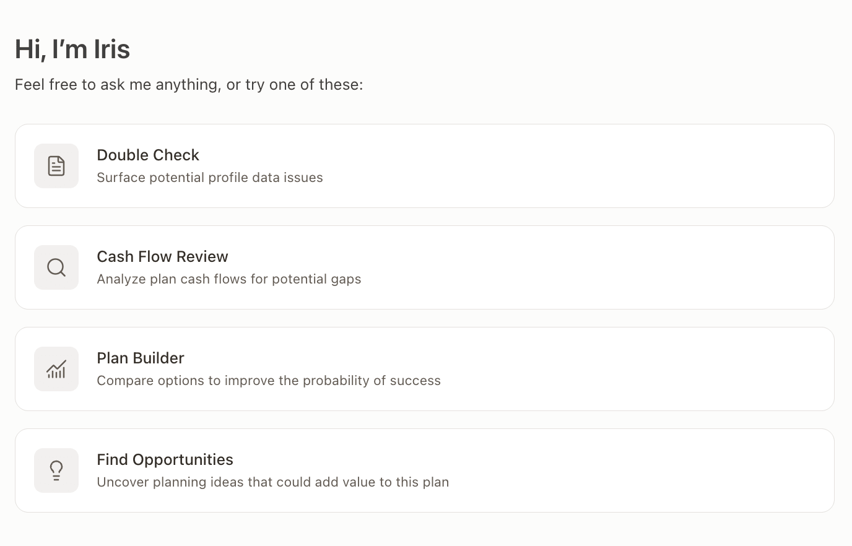Click the magnifying glass icon for Cash Flow Review
Screen dimensions: 852x546
pyautogui.click(x=56, y=267)
